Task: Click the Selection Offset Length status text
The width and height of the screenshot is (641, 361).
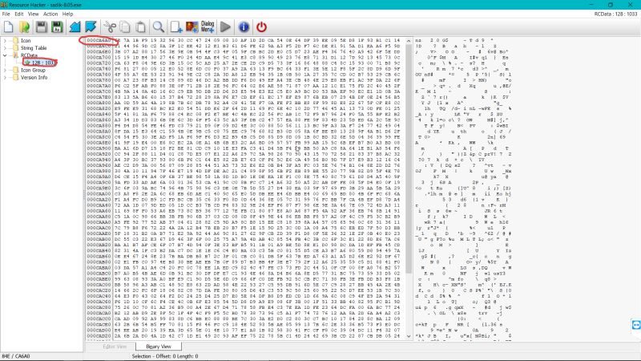Action: [165, 356]
